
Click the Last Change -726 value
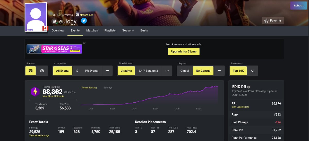click(278, 122)
